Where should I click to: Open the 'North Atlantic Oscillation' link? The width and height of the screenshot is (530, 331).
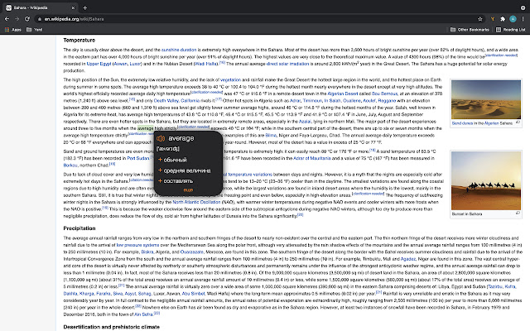coord(196,202)
